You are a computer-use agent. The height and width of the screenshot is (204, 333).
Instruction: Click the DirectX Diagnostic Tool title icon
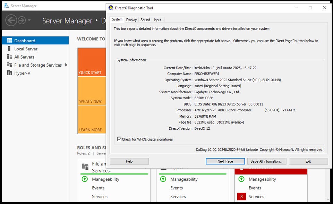click(x=111, y=8)
